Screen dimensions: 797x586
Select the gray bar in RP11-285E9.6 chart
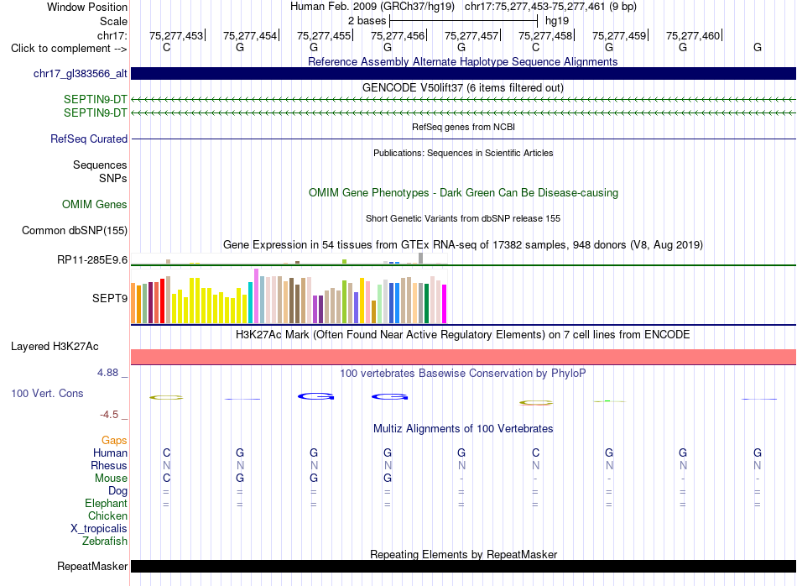[420, 258]
